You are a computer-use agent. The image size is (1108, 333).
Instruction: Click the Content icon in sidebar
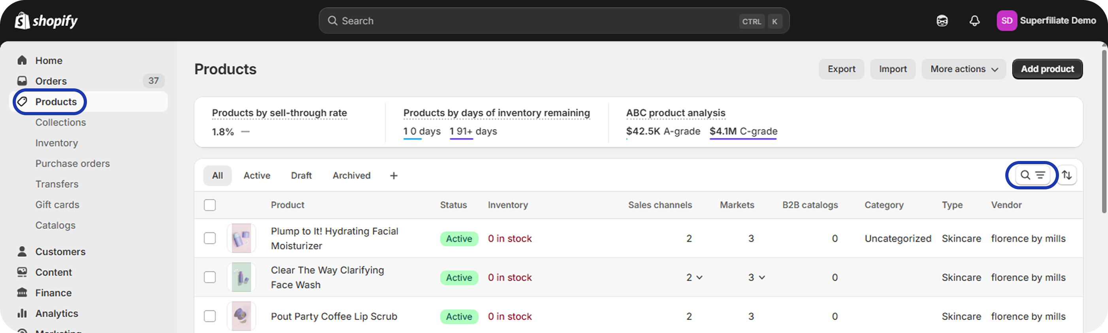(x=22, y=272)
